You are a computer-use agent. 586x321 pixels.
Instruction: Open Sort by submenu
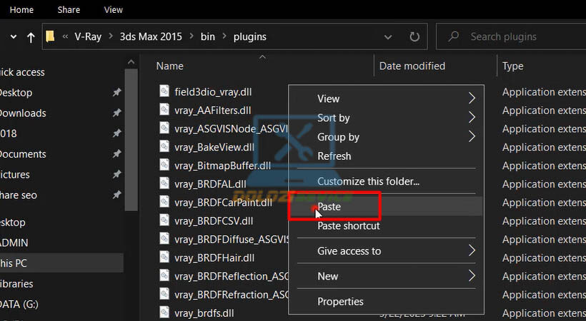pyautogui.click(x=386, y=118)
